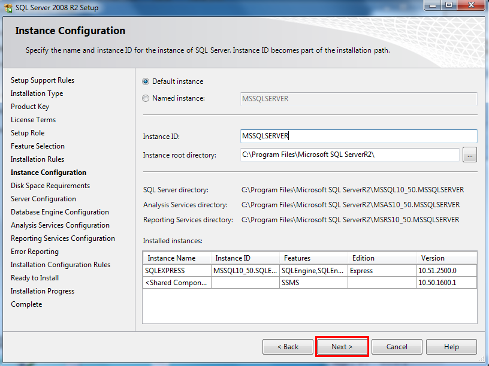
Task: Click Installation Rules in sidebar
Action: tap(37, 159)
